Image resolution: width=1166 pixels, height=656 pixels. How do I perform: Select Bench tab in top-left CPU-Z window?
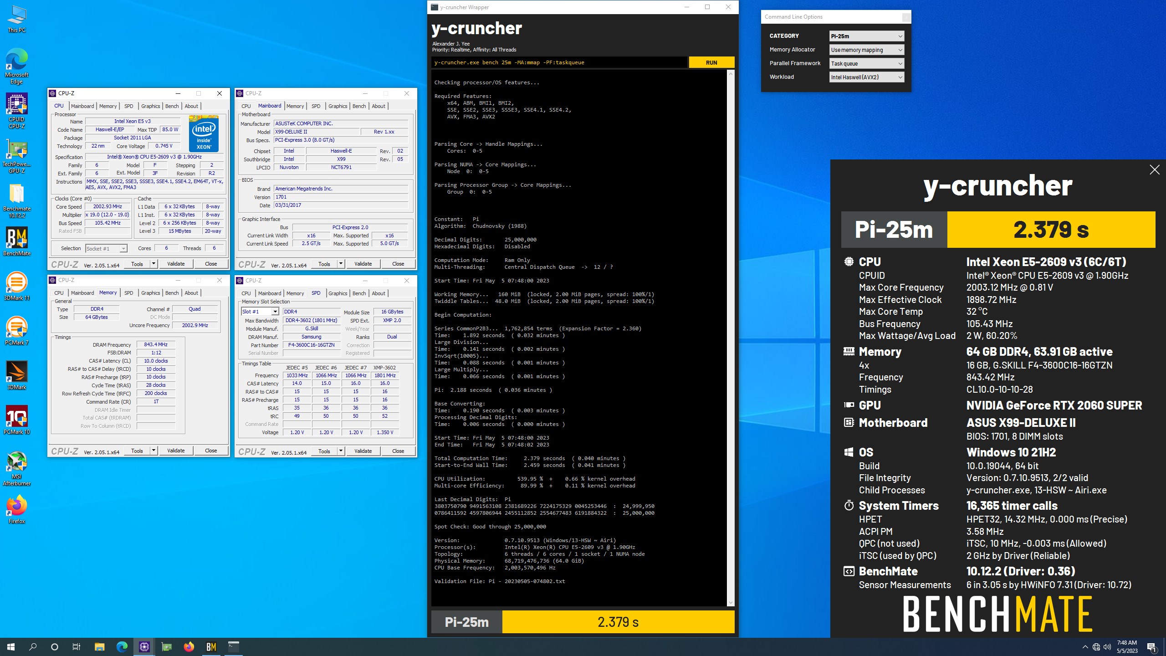click(x=172, y=106)
